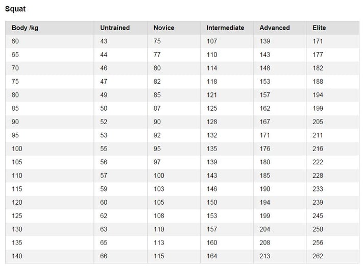Click the Advanced column header
Screen dimensions: 363x267
pos(275,28)
